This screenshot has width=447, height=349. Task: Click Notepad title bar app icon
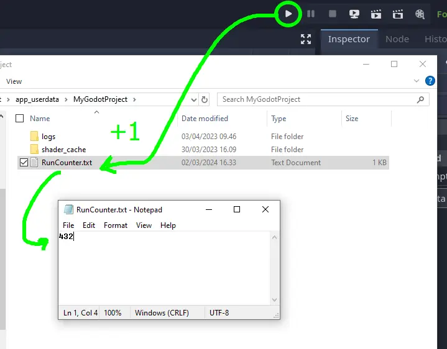coord(68,209)
